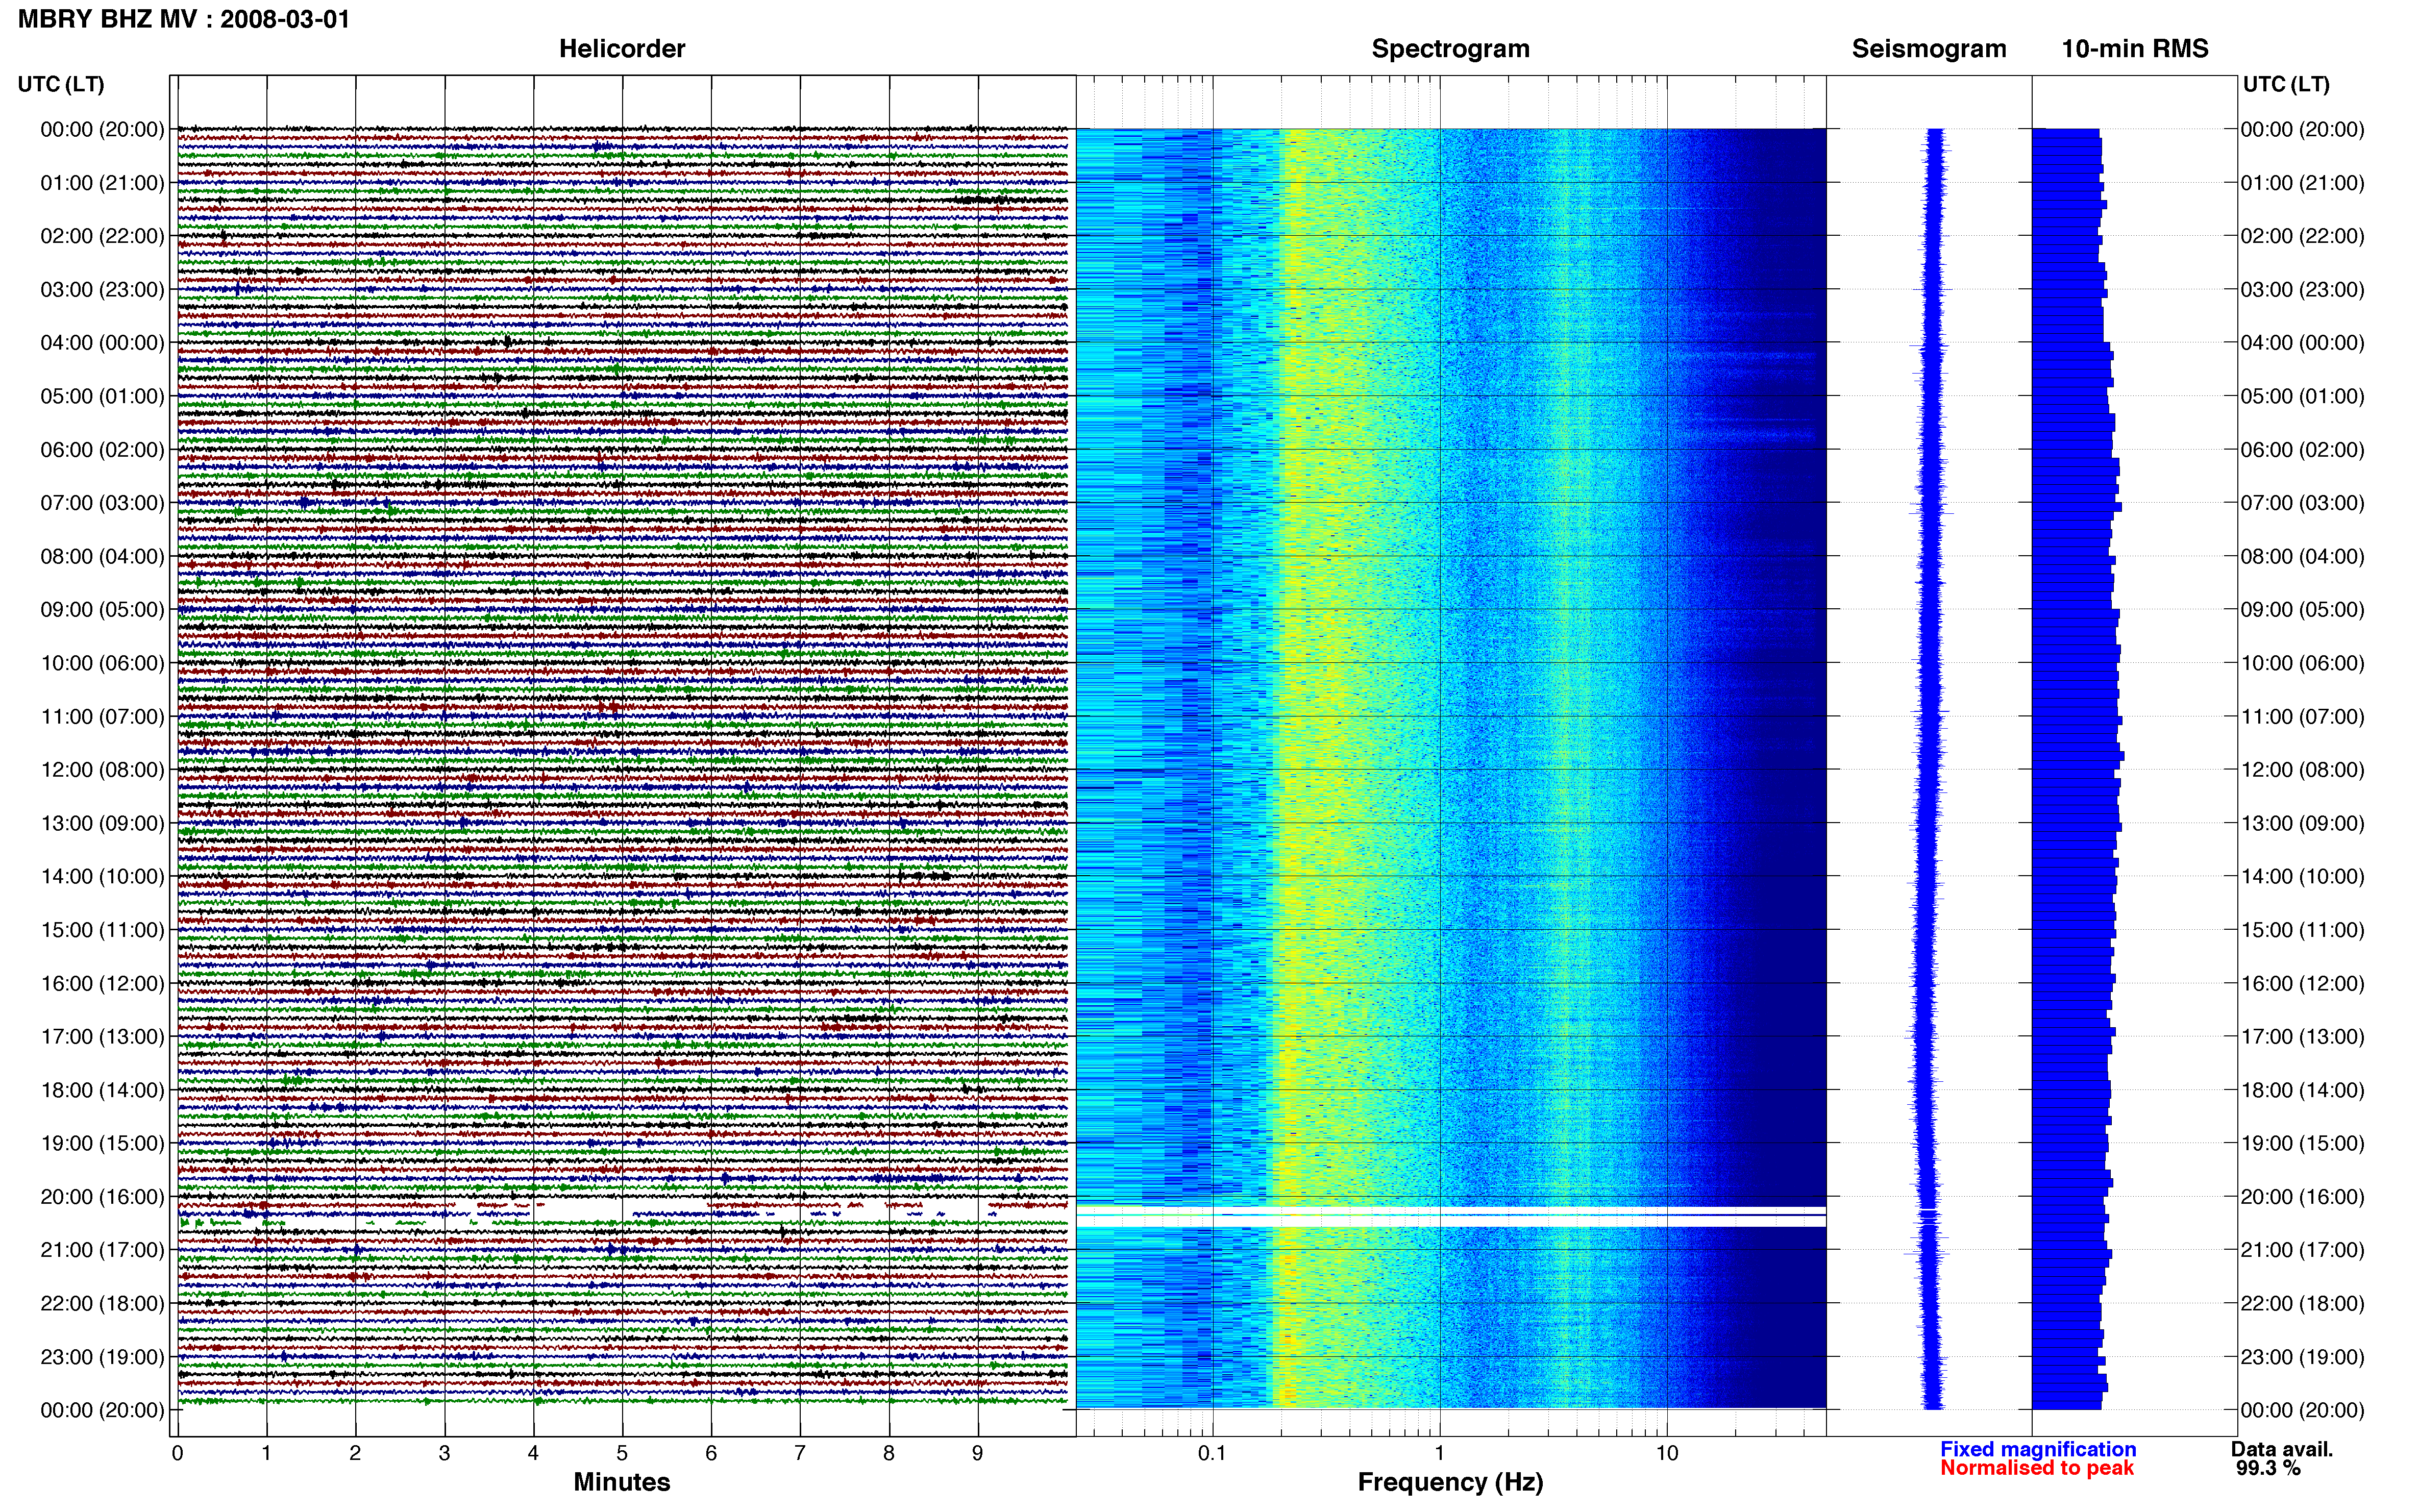2419x1512 pixels.
Task: Click the '99.3 %' data availability value
Action: [2268, 1468]
